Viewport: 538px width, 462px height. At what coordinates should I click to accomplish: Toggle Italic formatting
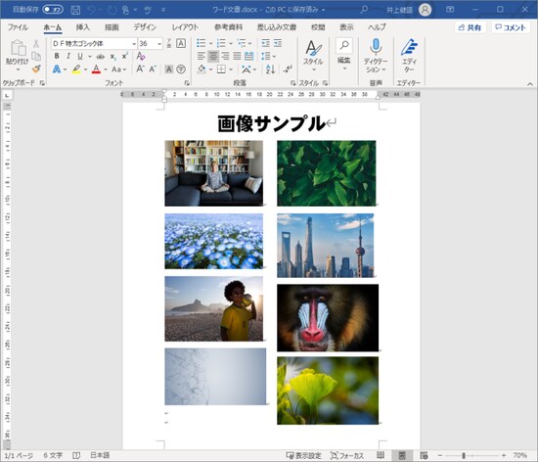coord(68,56)
